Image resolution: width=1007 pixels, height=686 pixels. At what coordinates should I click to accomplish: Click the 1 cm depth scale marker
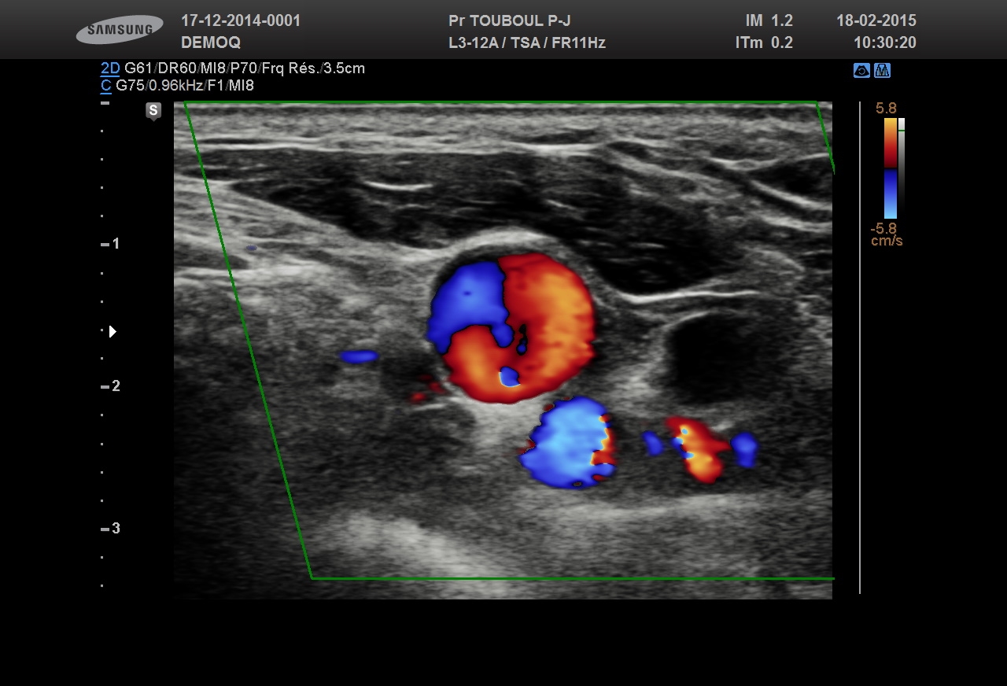[111, 244]
